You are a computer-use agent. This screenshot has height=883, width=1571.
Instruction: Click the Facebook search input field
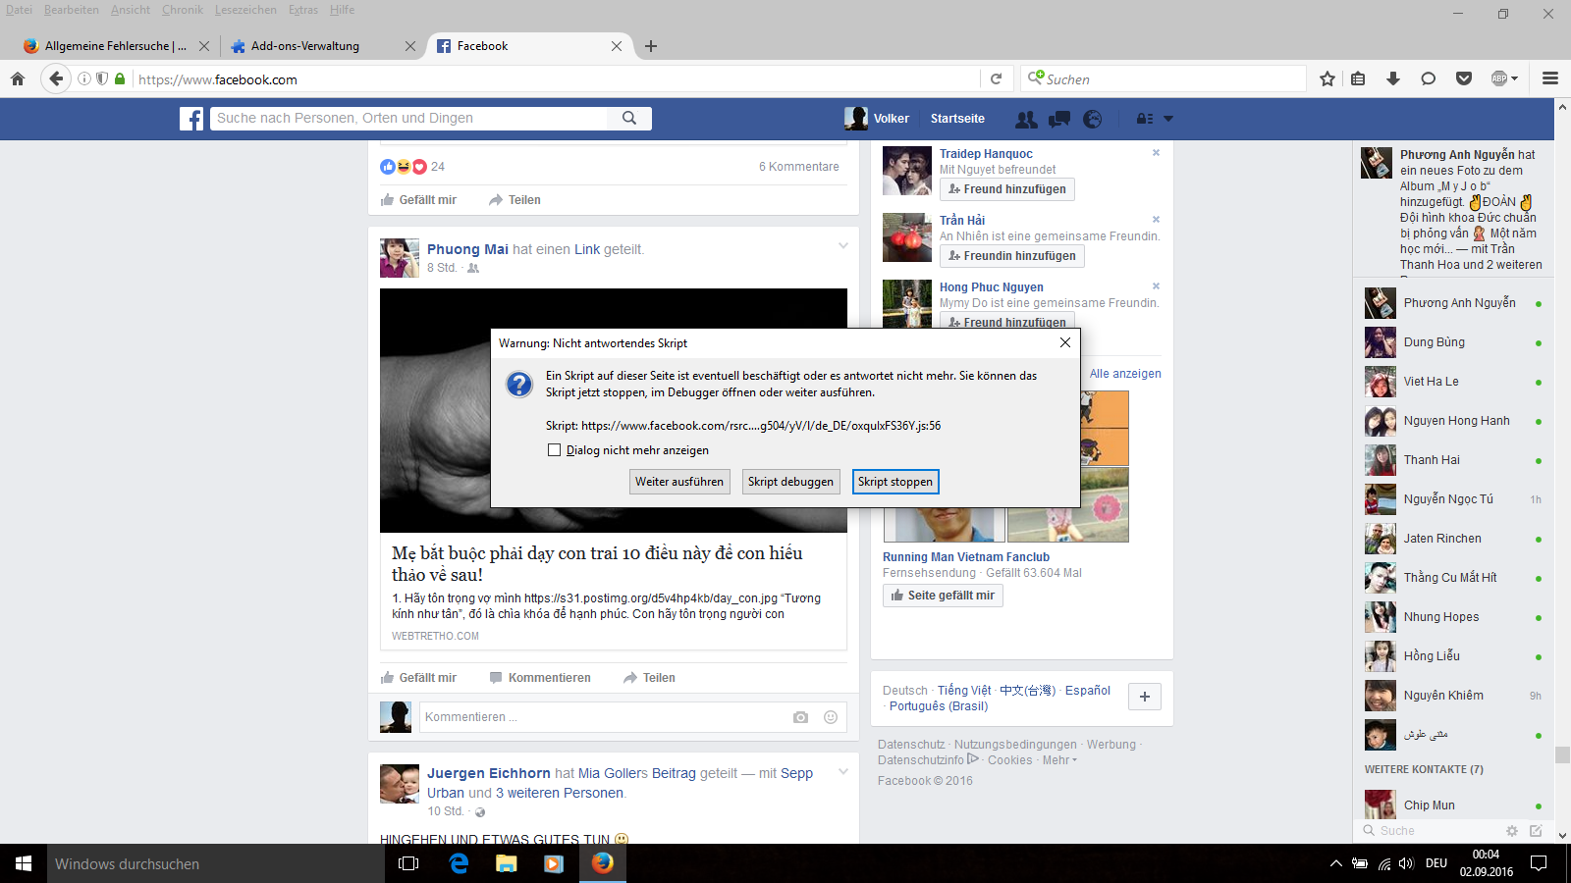click(x=409, y=118)
